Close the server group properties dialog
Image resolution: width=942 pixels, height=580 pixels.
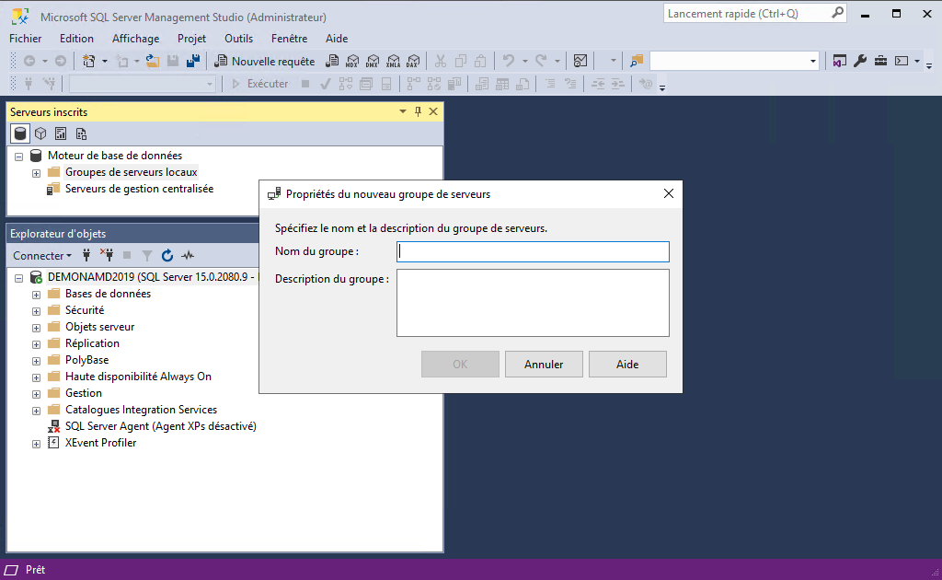pos(669,193)
